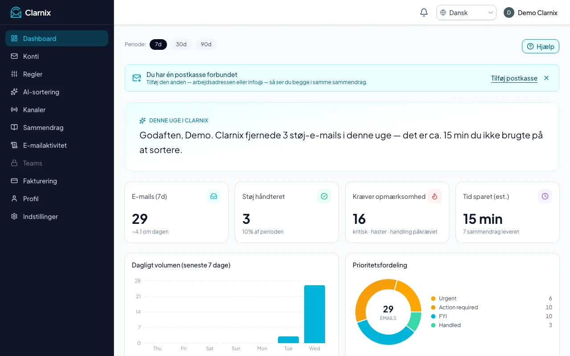Click "Dagligt volumen (seneste 7 dage)" title
Screen dimensions: 570x356
pyautogui.click(x=181, y=265)
